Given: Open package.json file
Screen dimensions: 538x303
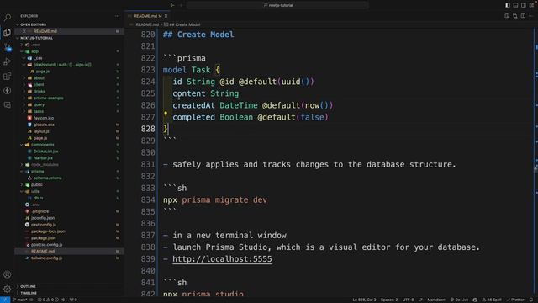Looking at the screenshot, I should 43,237.
